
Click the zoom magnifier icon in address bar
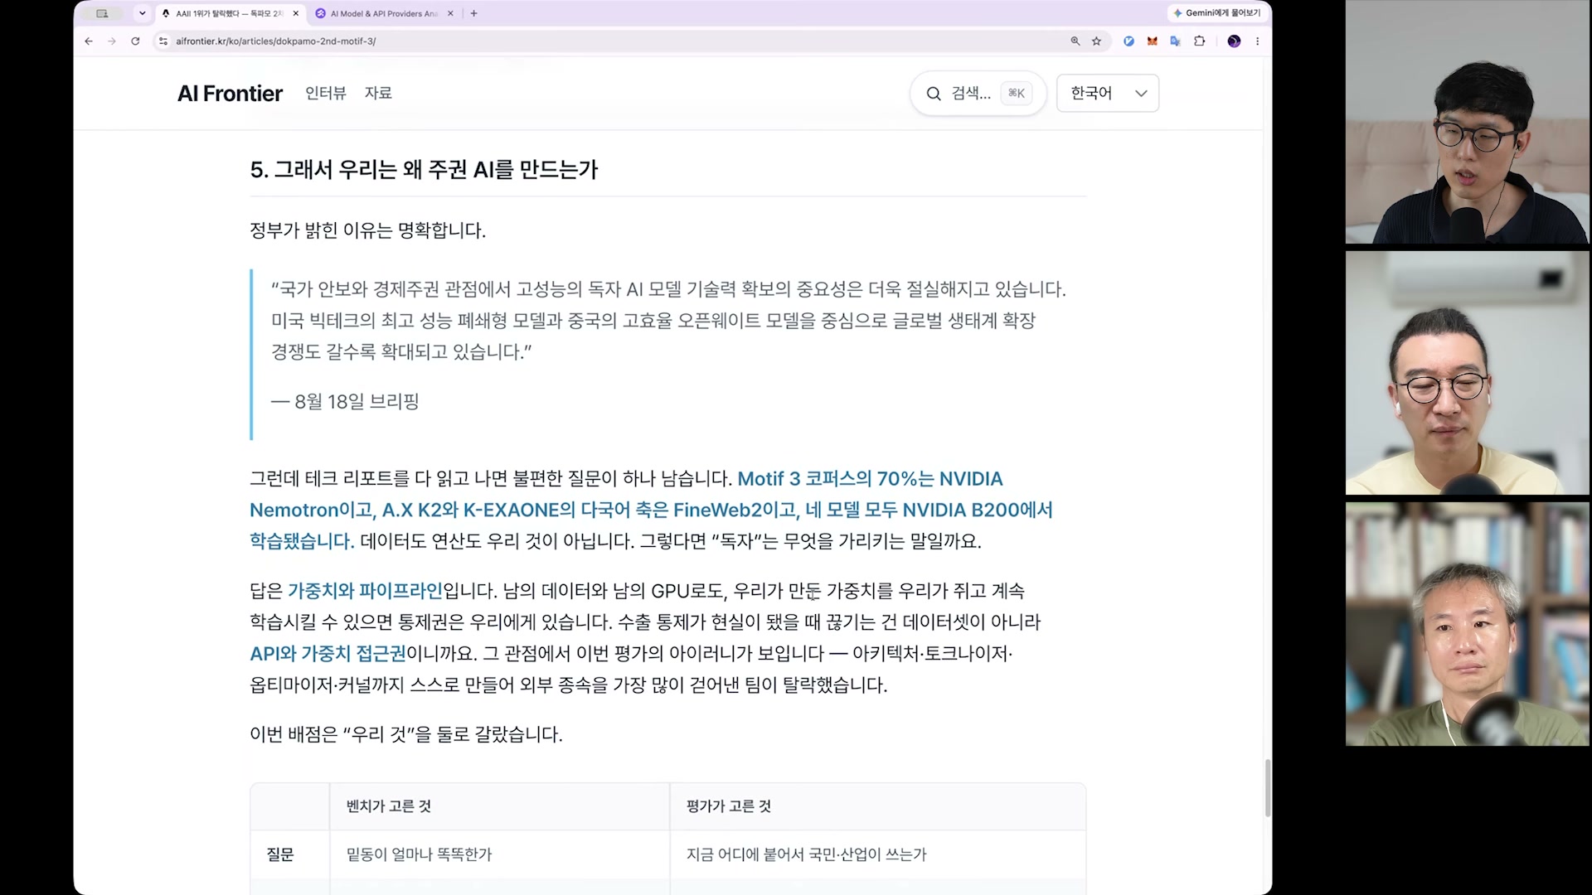coord(1075,41)
